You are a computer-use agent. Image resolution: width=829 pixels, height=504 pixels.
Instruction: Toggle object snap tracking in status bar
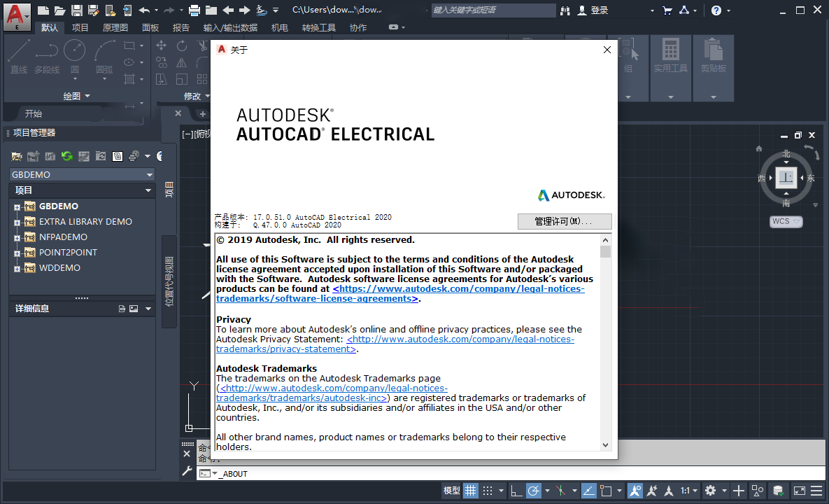coord(589,491)
